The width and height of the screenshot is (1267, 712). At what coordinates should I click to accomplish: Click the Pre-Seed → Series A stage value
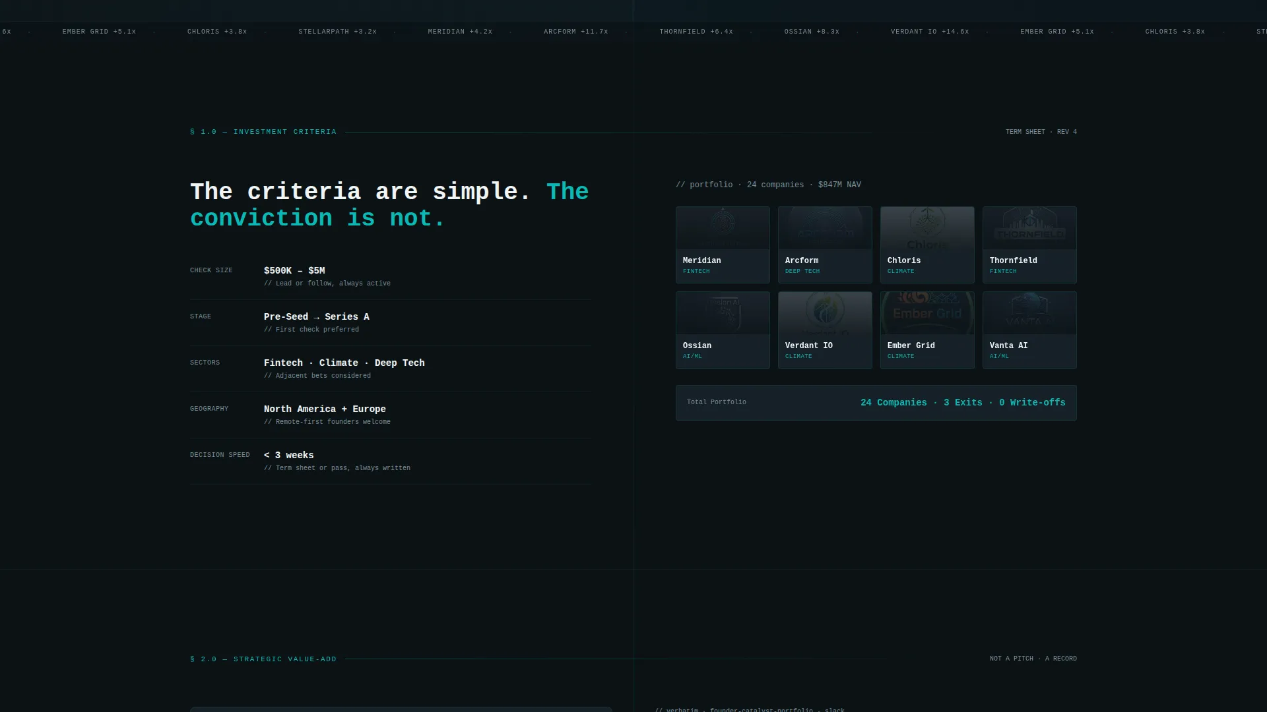(x=317, y=316)
